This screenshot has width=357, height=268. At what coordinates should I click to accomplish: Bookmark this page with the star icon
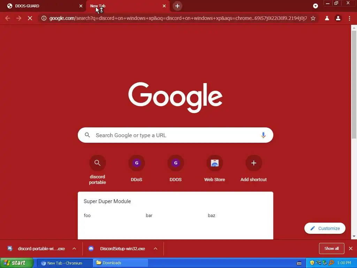click(313, 18)
